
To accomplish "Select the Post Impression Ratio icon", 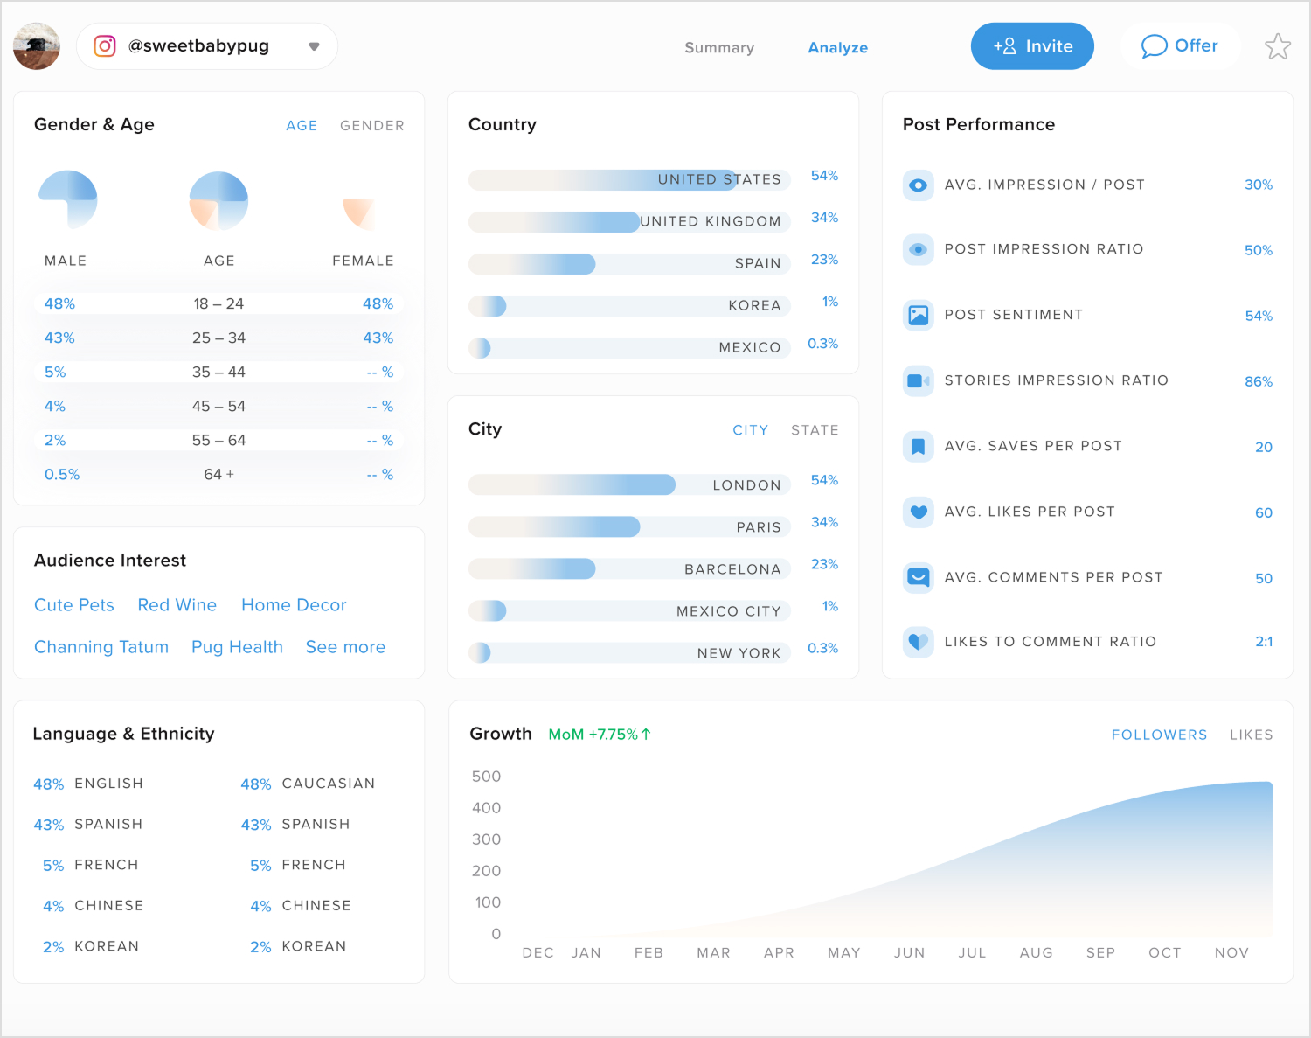I will (919, 250).
